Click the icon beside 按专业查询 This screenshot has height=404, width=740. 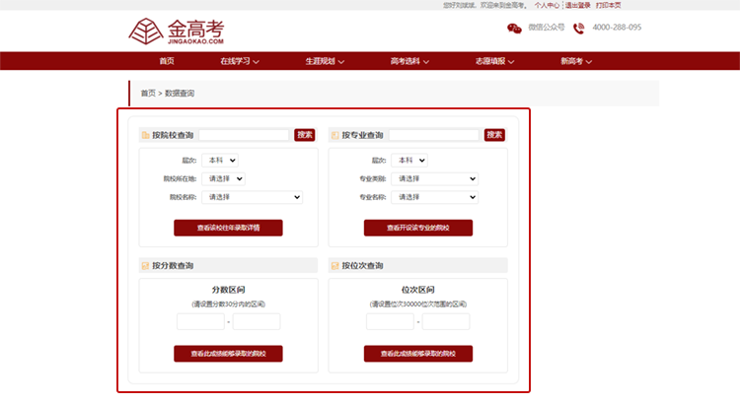335,135
